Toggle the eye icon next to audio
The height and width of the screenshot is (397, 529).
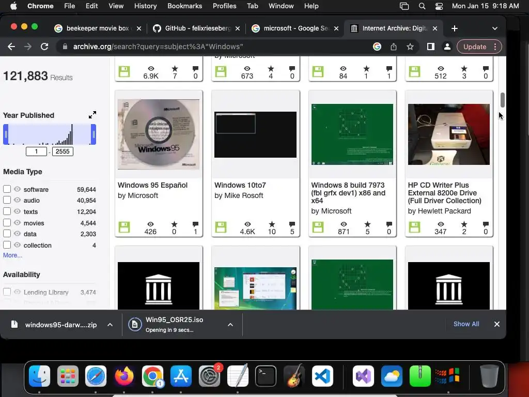click(17, 200)
